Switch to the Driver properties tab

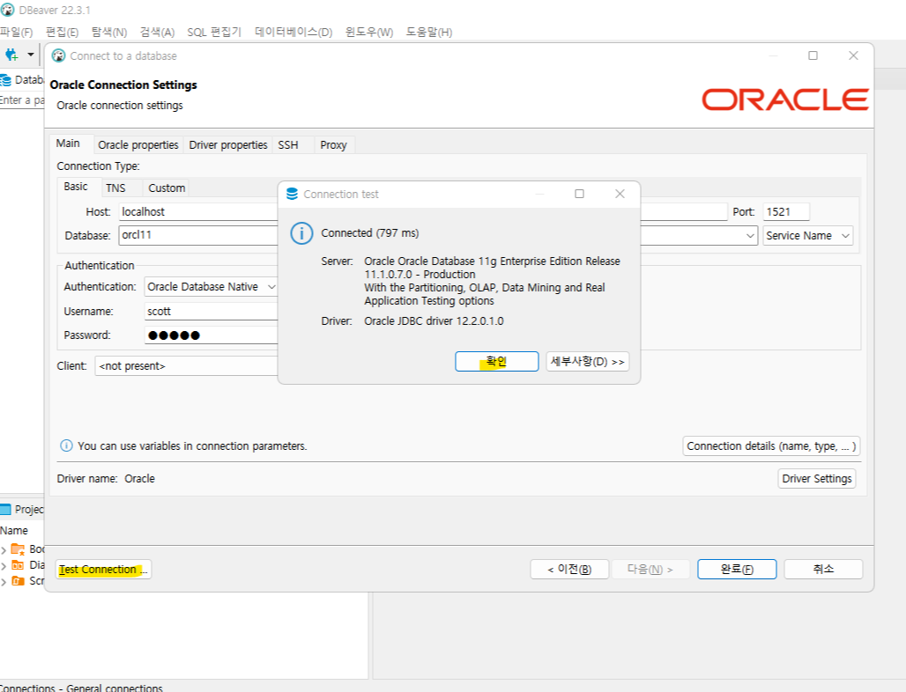(228, 145)
